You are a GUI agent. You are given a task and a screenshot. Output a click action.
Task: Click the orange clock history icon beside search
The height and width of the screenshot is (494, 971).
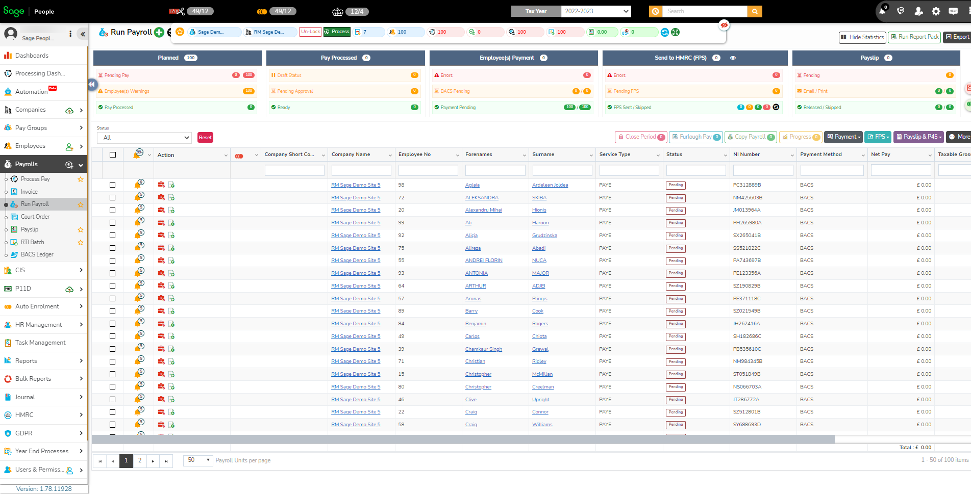tap(656, 11)
